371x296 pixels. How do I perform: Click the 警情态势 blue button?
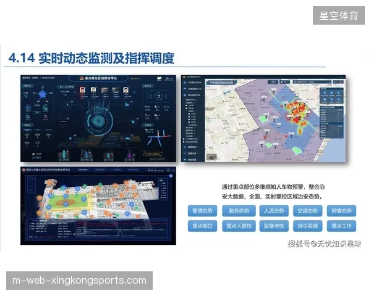coord(202,210)
